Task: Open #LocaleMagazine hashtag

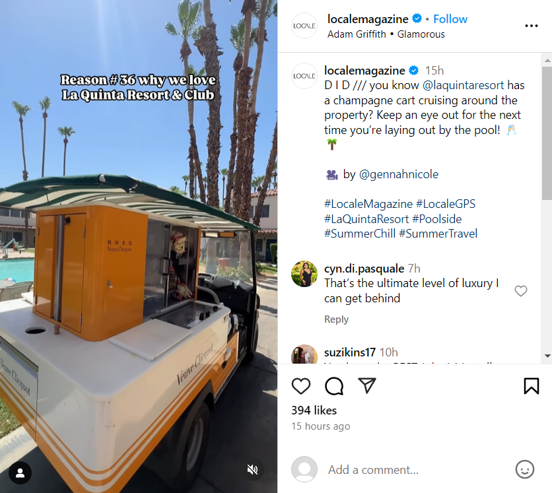Action: tap(368, 204)
